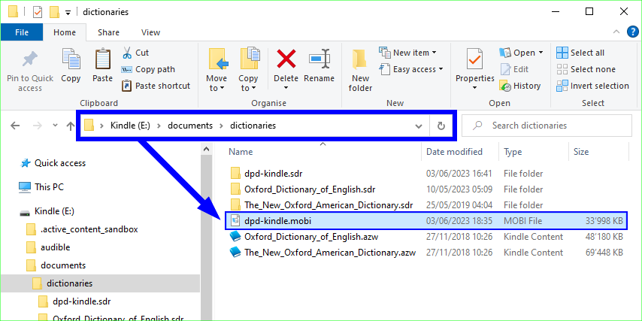Viewport: 642px width, 321px height.
Task: Create a New folder
Action: tap(360, 68)
